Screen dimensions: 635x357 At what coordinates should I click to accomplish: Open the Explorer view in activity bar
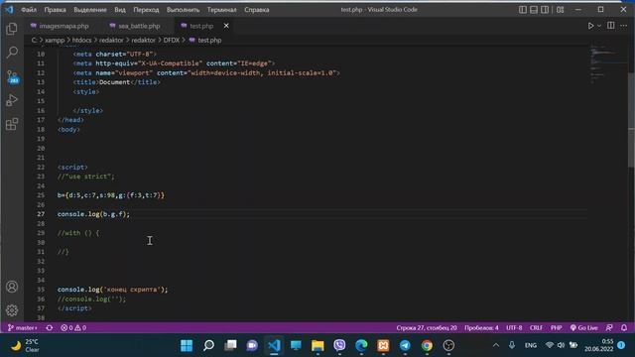click(12, 29)
